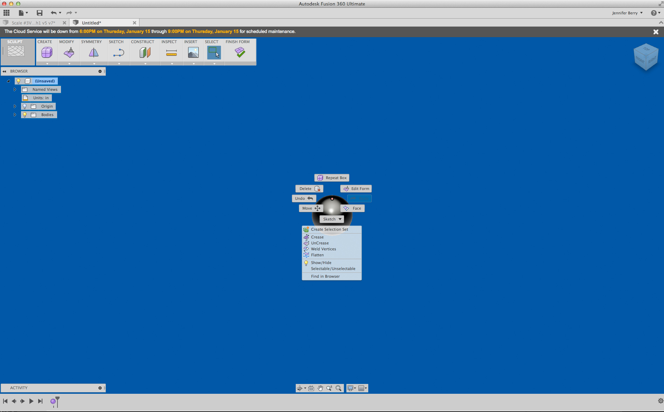Expand the Activity panel with plus button

(100, 388)
